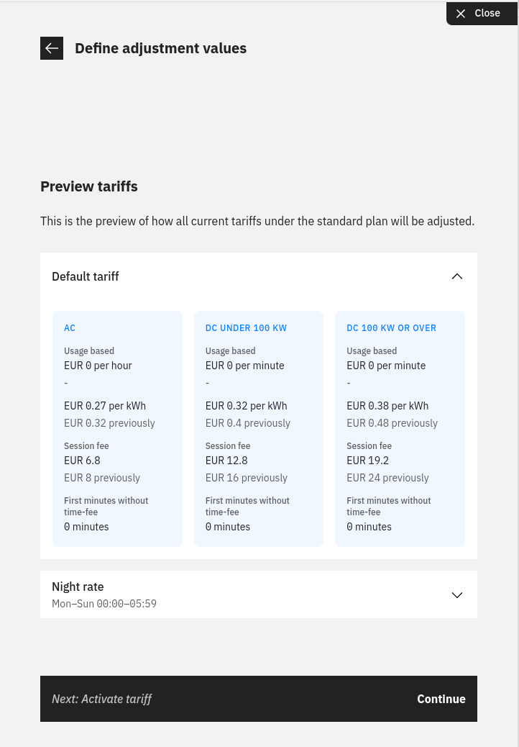Click the back arrow icon
This screenshot has height=747, width=519.
[x=52, y=47]
